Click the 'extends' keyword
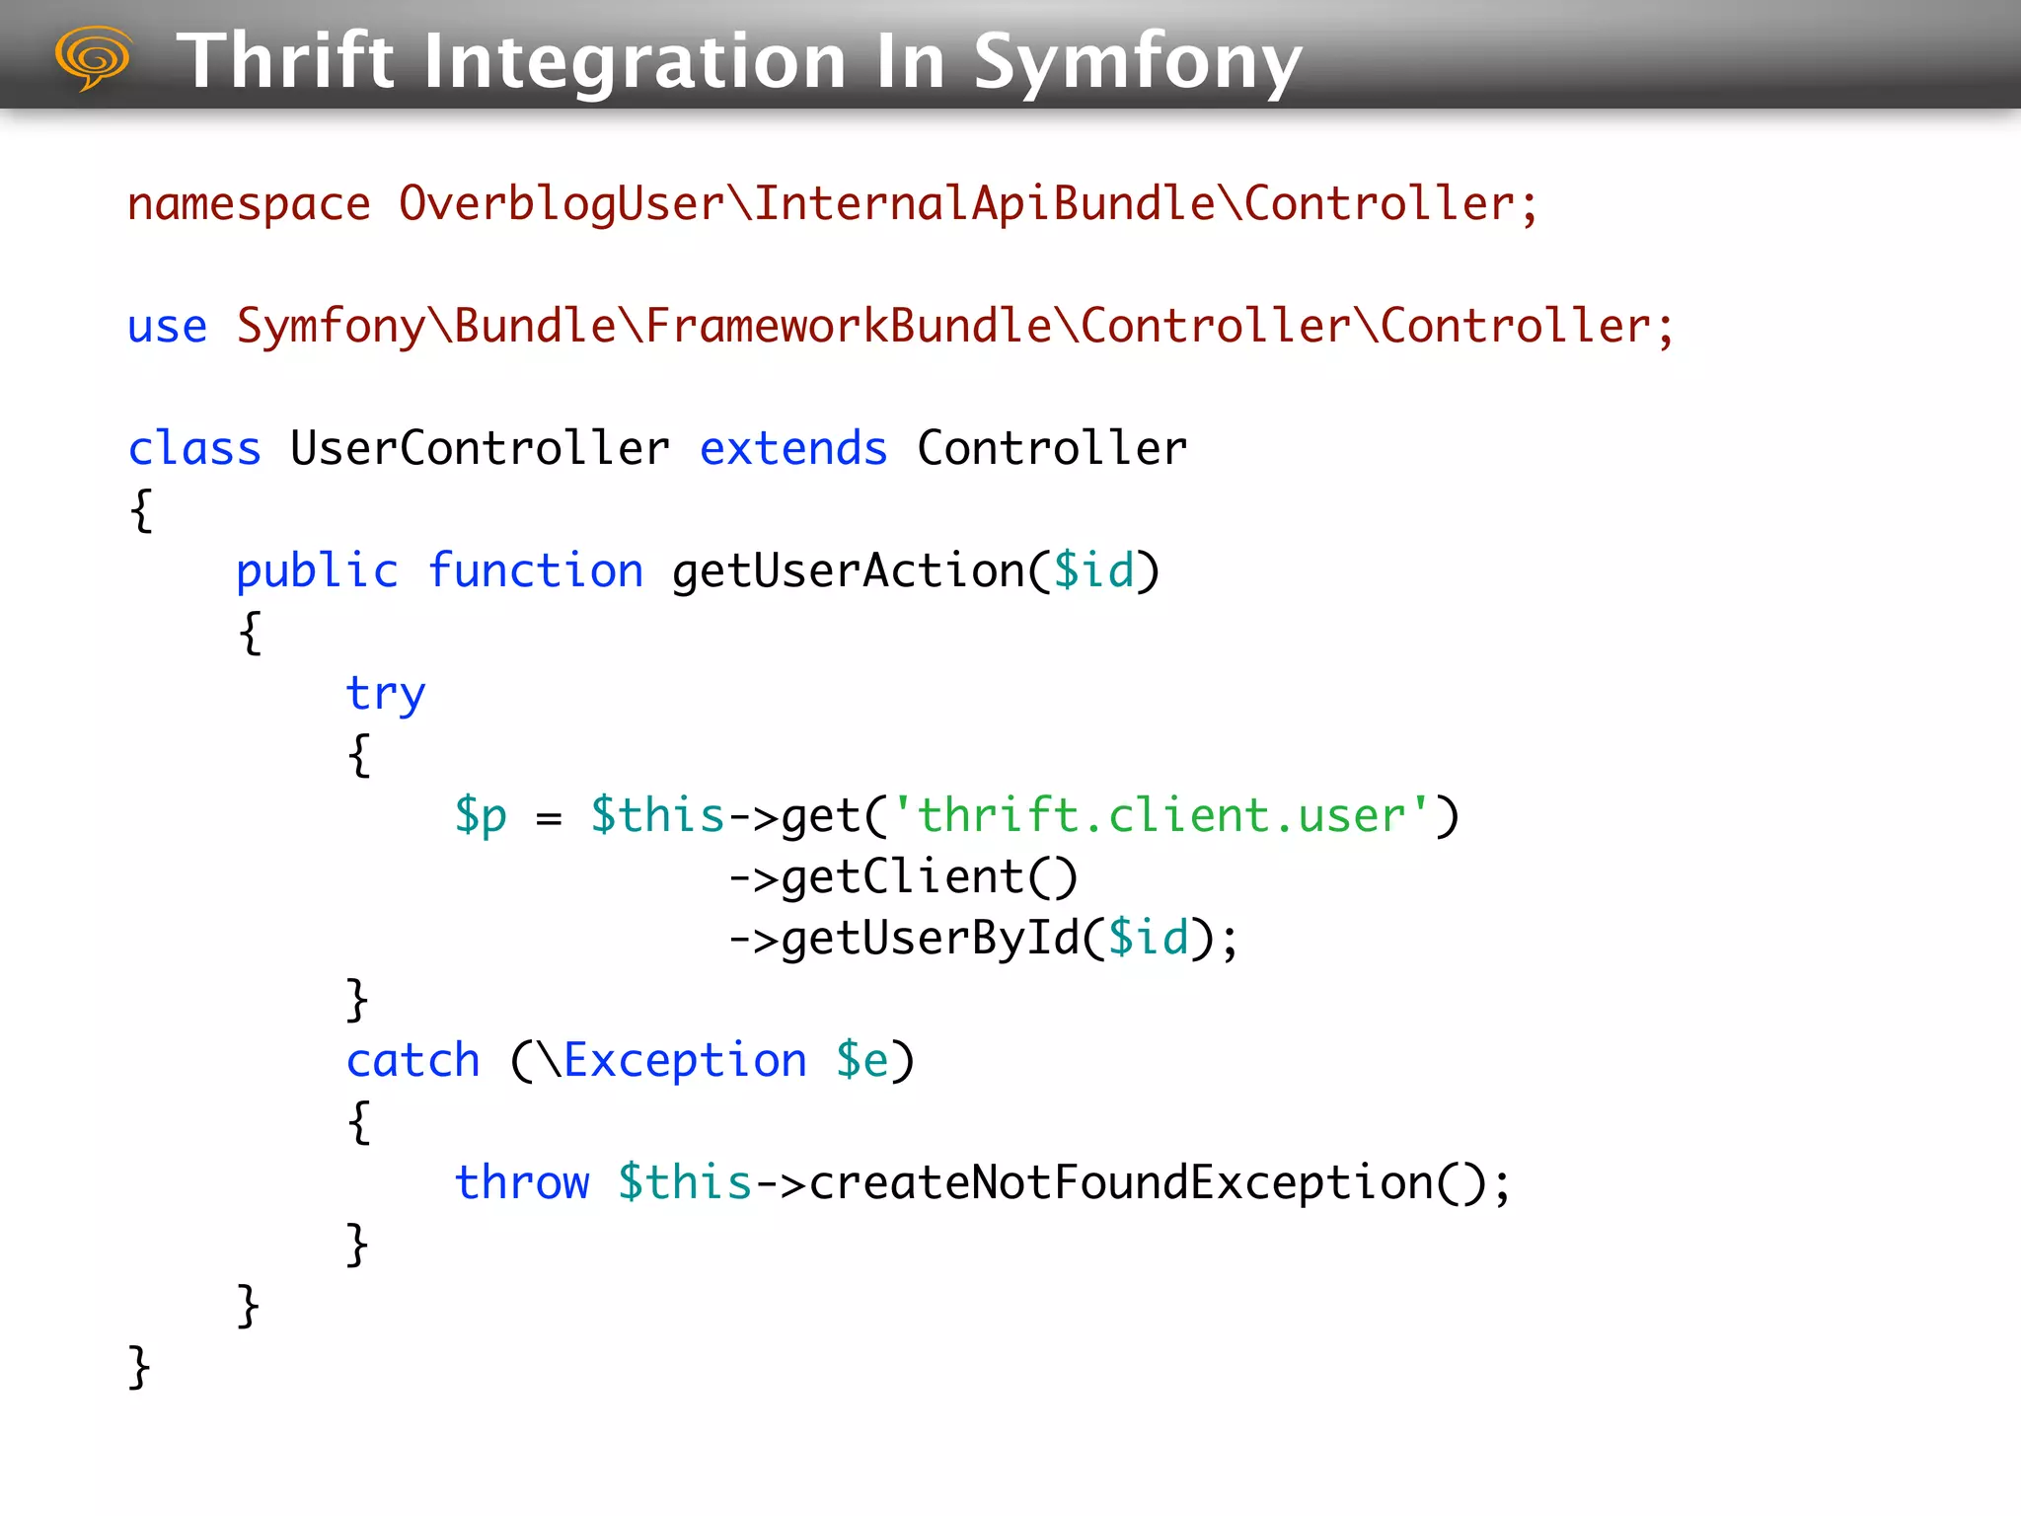2021x1516 pixels. point(793,449)
